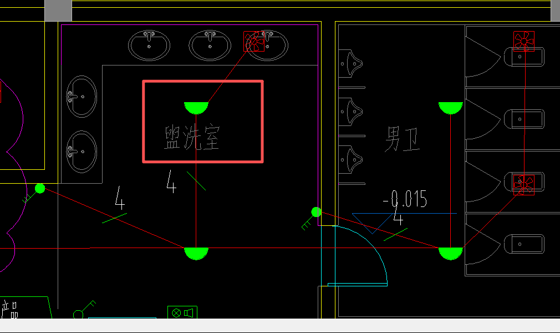The image size is (560, 333).
Task: Select the leftmost sink in the top row
Action: coord(149,46)
